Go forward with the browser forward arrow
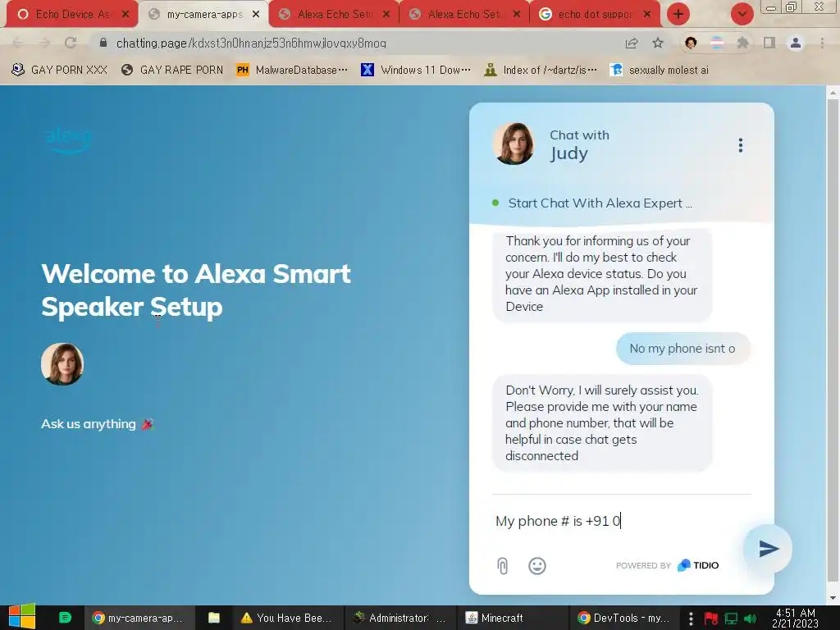The width and height of the screenshot is (840, 630). click(44, 43)
